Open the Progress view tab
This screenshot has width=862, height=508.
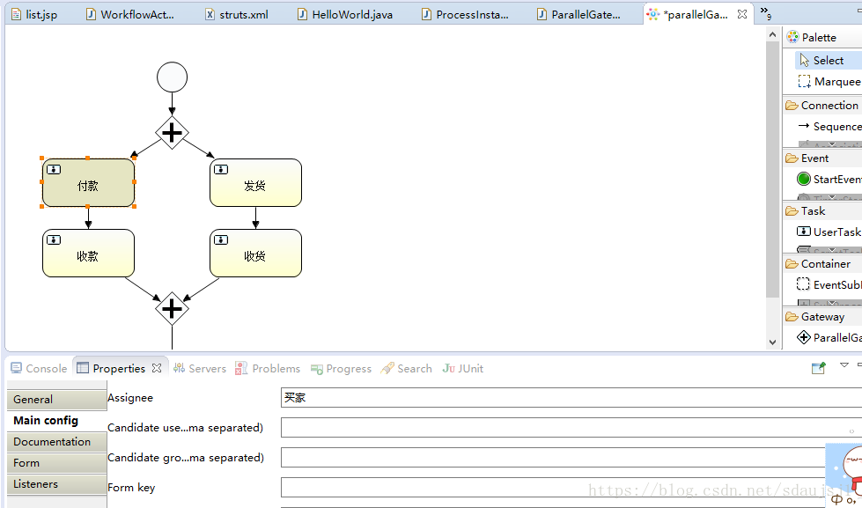(x=342, y=368)
